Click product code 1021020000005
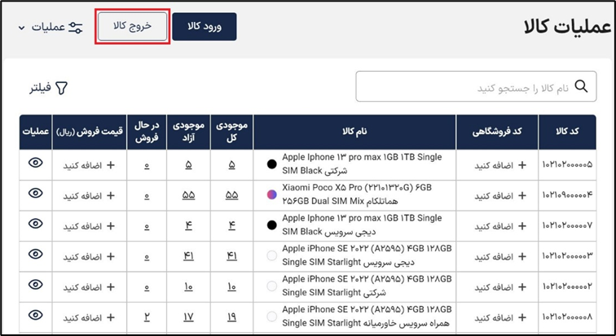Image resolution: width=616 pixels, height=336 pixels. tap(567, 164)
